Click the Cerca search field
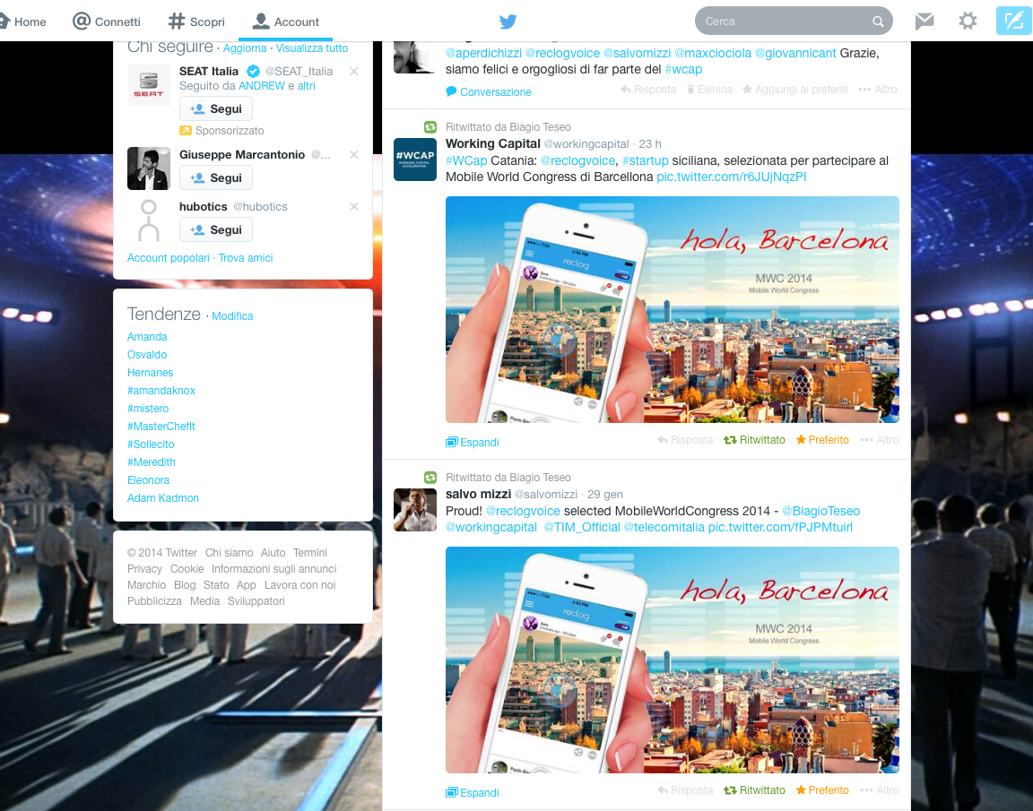Viewport: 1033px width, 811px height. (794, 22)
